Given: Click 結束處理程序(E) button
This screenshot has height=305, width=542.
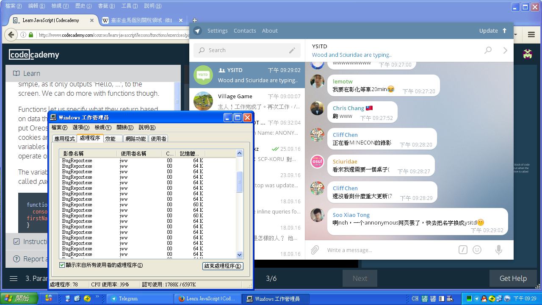Looking at the screenshot, I should coord(223,266).
